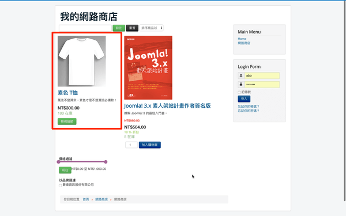Click the 10 % 折扣 discount text
Screen dimensions: 346x216
point(131,132)
